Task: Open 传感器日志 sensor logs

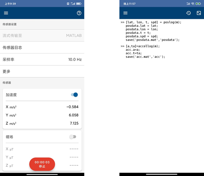Action: click(x=42, y=47)
